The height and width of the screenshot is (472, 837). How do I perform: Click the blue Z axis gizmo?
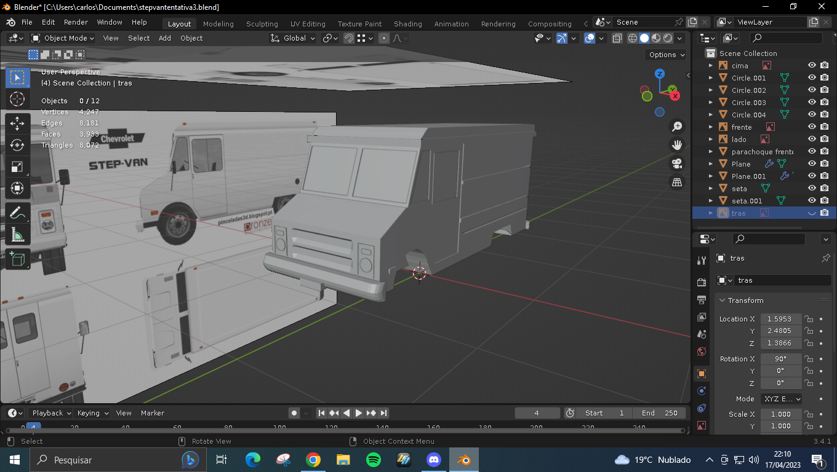pos(660,74)
